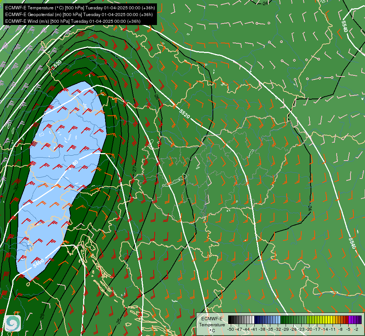Click the -11 value on the legend
This screenshot has width=365, height=336.
tap(333, 329)
